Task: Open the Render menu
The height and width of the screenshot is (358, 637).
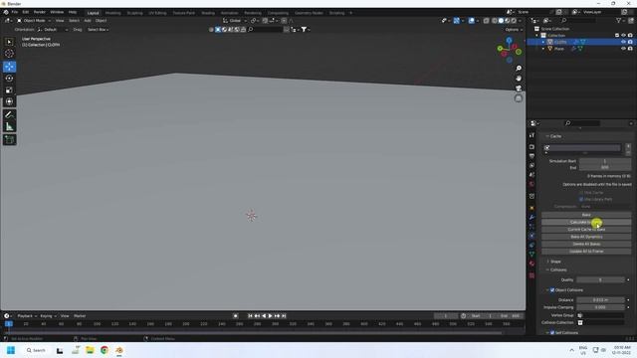Action: click(x=40, y=12)
